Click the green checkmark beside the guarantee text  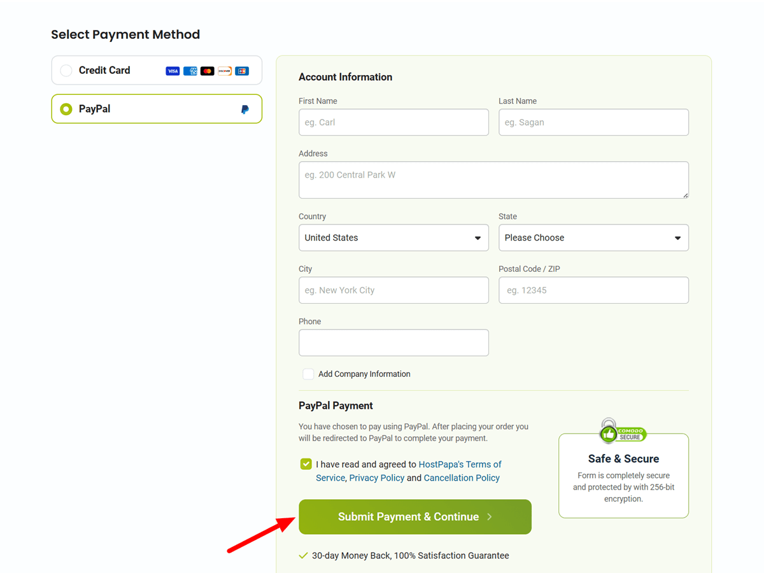point(304,555)
